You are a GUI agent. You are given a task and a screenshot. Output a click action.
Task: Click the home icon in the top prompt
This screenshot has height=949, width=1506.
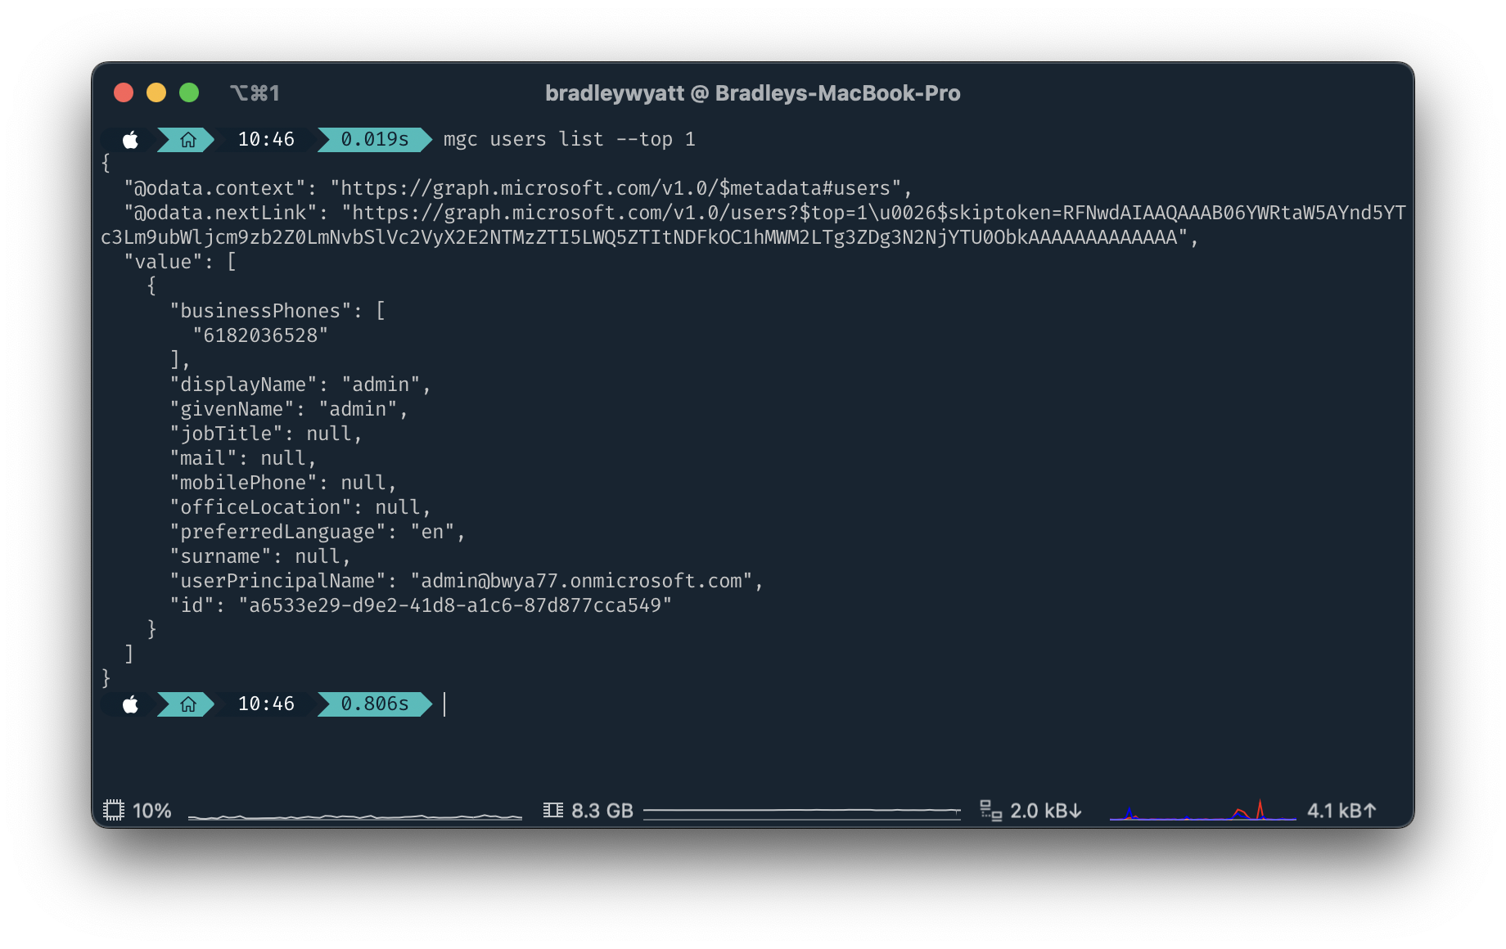point(188,140)
